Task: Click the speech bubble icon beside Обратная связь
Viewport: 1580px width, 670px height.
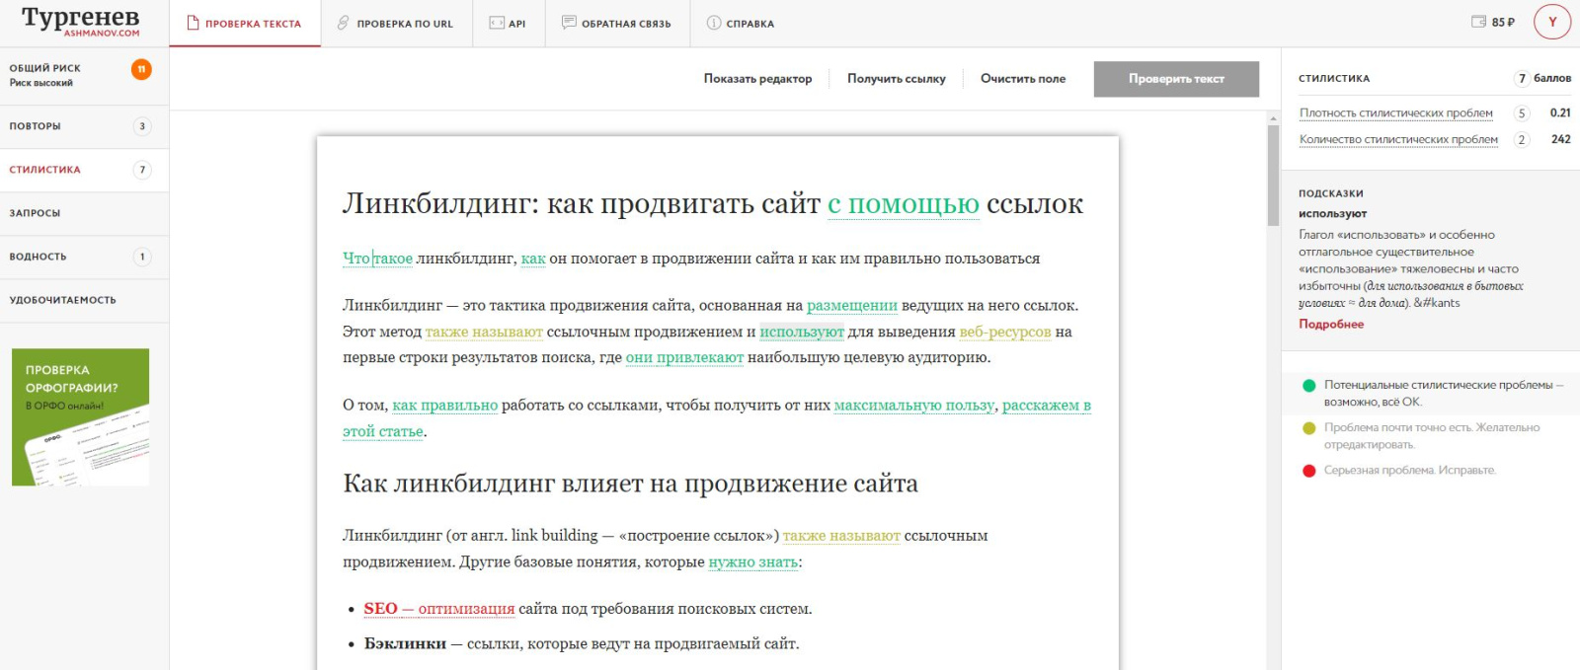Action: click(x=569, y=23)
